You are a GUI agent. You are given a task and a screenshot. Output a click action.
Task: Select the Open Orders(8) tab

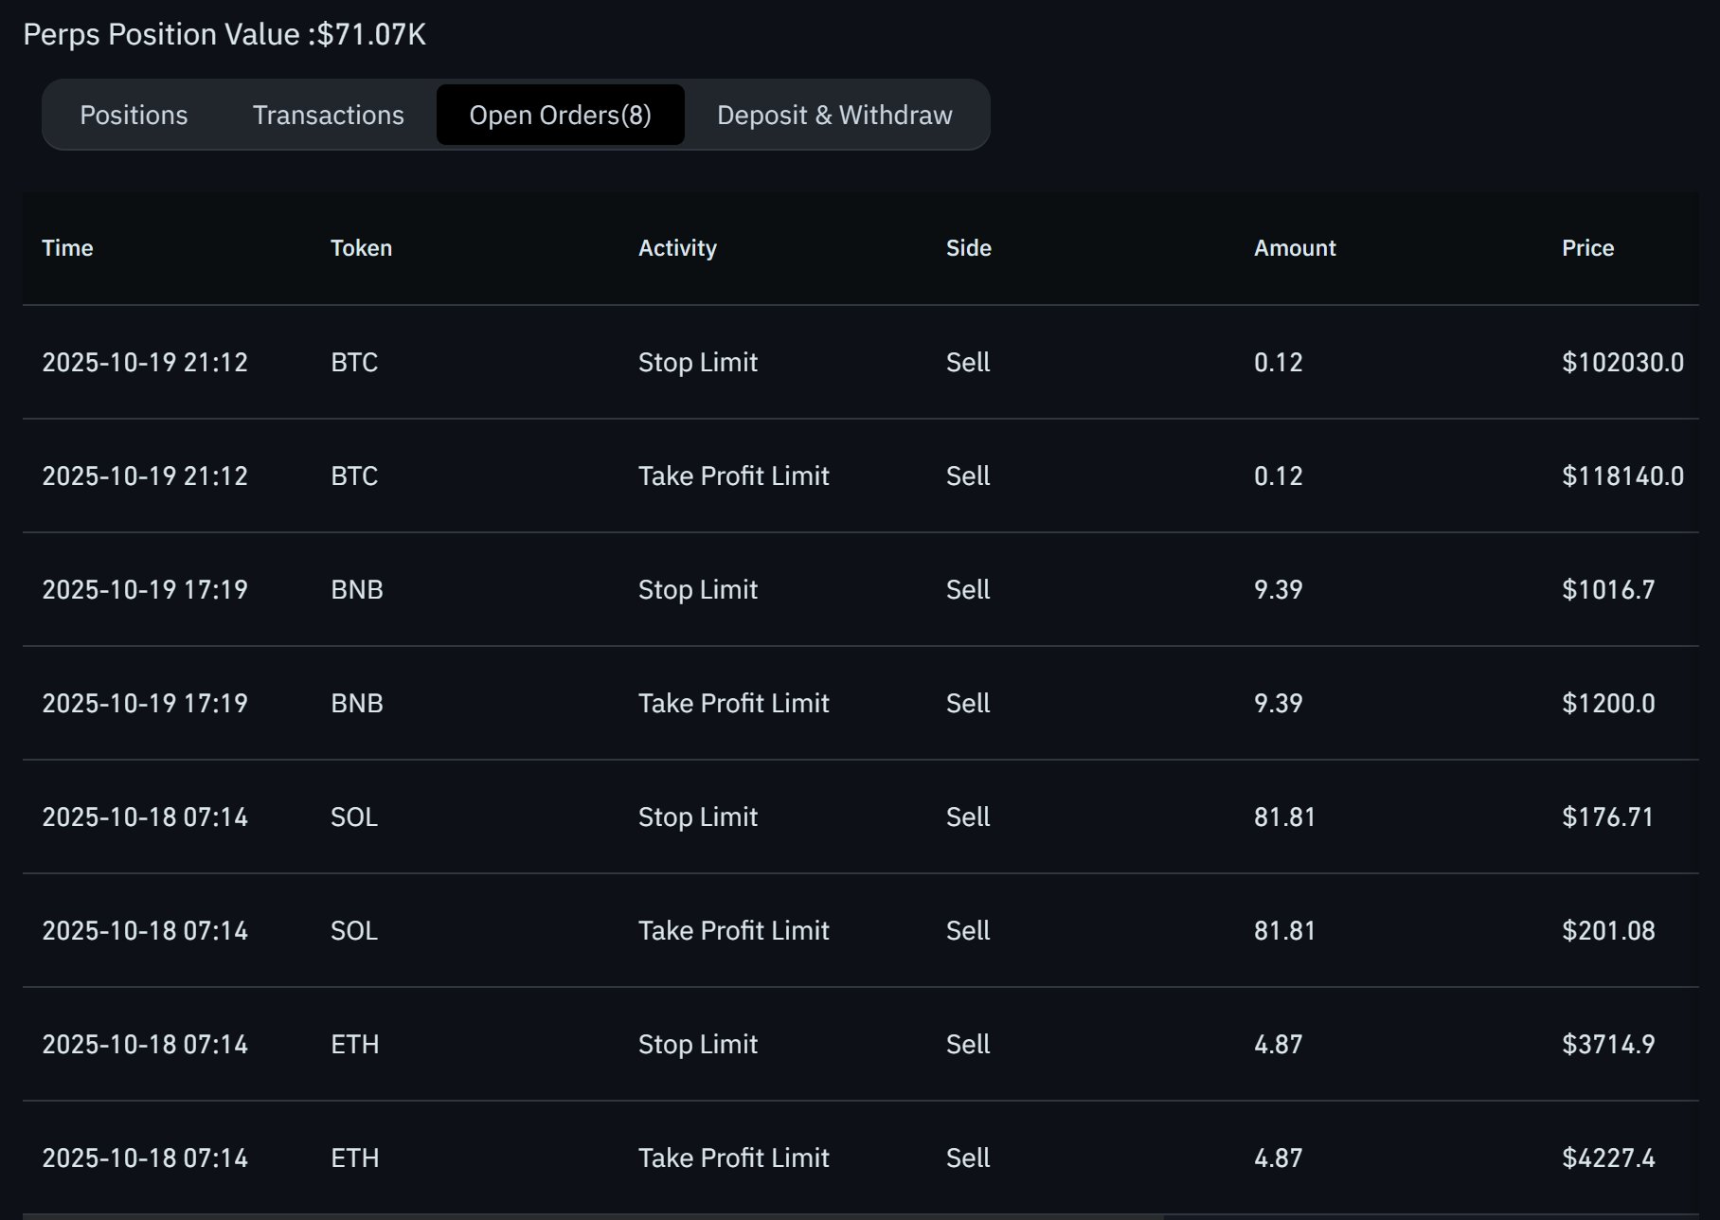click(560, 116)
